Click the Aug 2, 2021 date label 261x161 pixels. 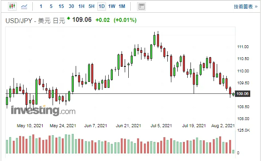pos(223,126)
